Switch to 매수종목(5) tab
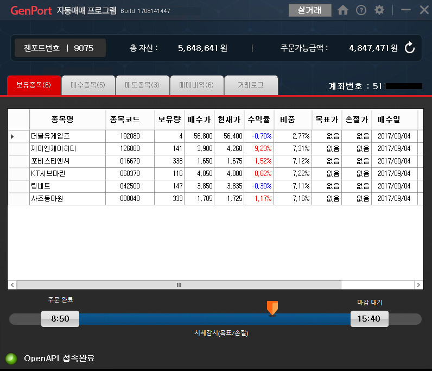432x371 pixels. (x=88, y=85)
